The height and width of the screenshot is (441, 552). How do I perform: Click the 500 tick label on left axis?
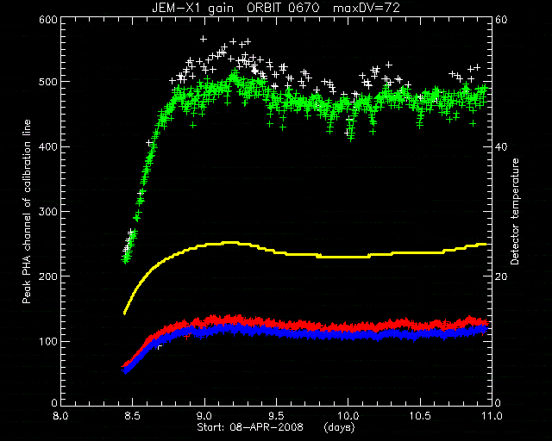click(x=48, y=82)
